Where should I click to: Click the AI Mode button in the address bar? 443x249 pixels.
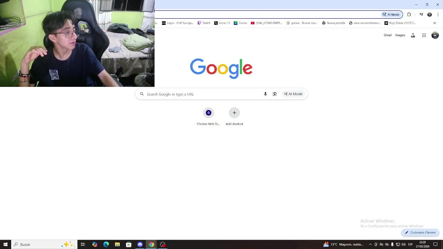point(391,15)
